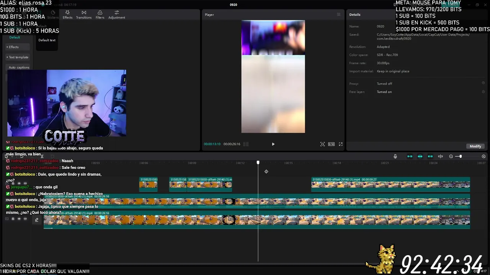Hide the bottom main track with eye icon
This screenshot has height=275, width=490.
pyautogui.click(x=19, y=219)
